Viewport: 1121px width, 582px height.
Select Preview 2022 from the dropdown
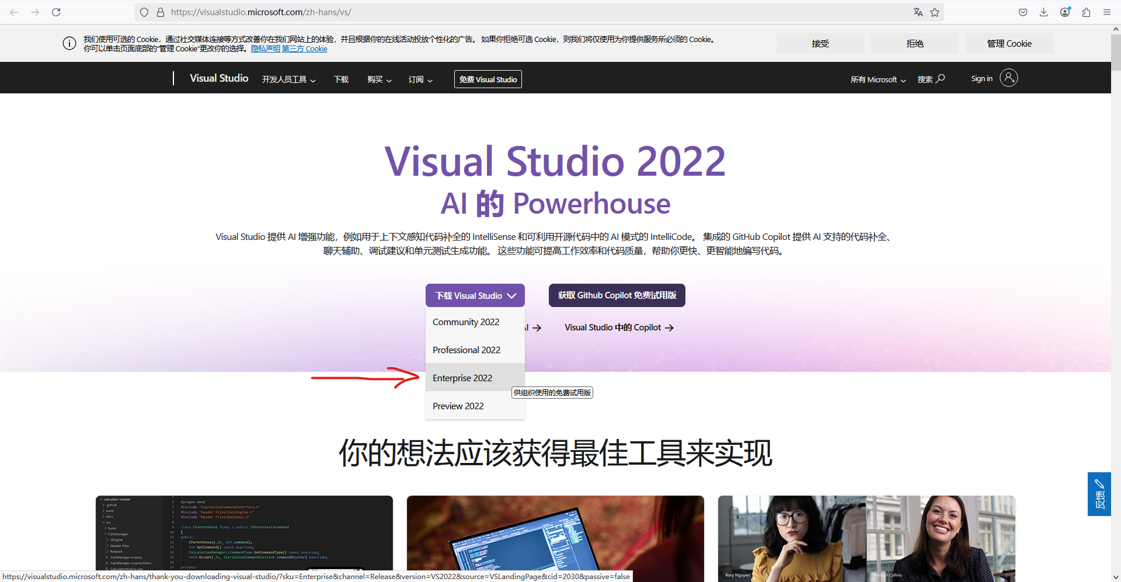point(475,406)
